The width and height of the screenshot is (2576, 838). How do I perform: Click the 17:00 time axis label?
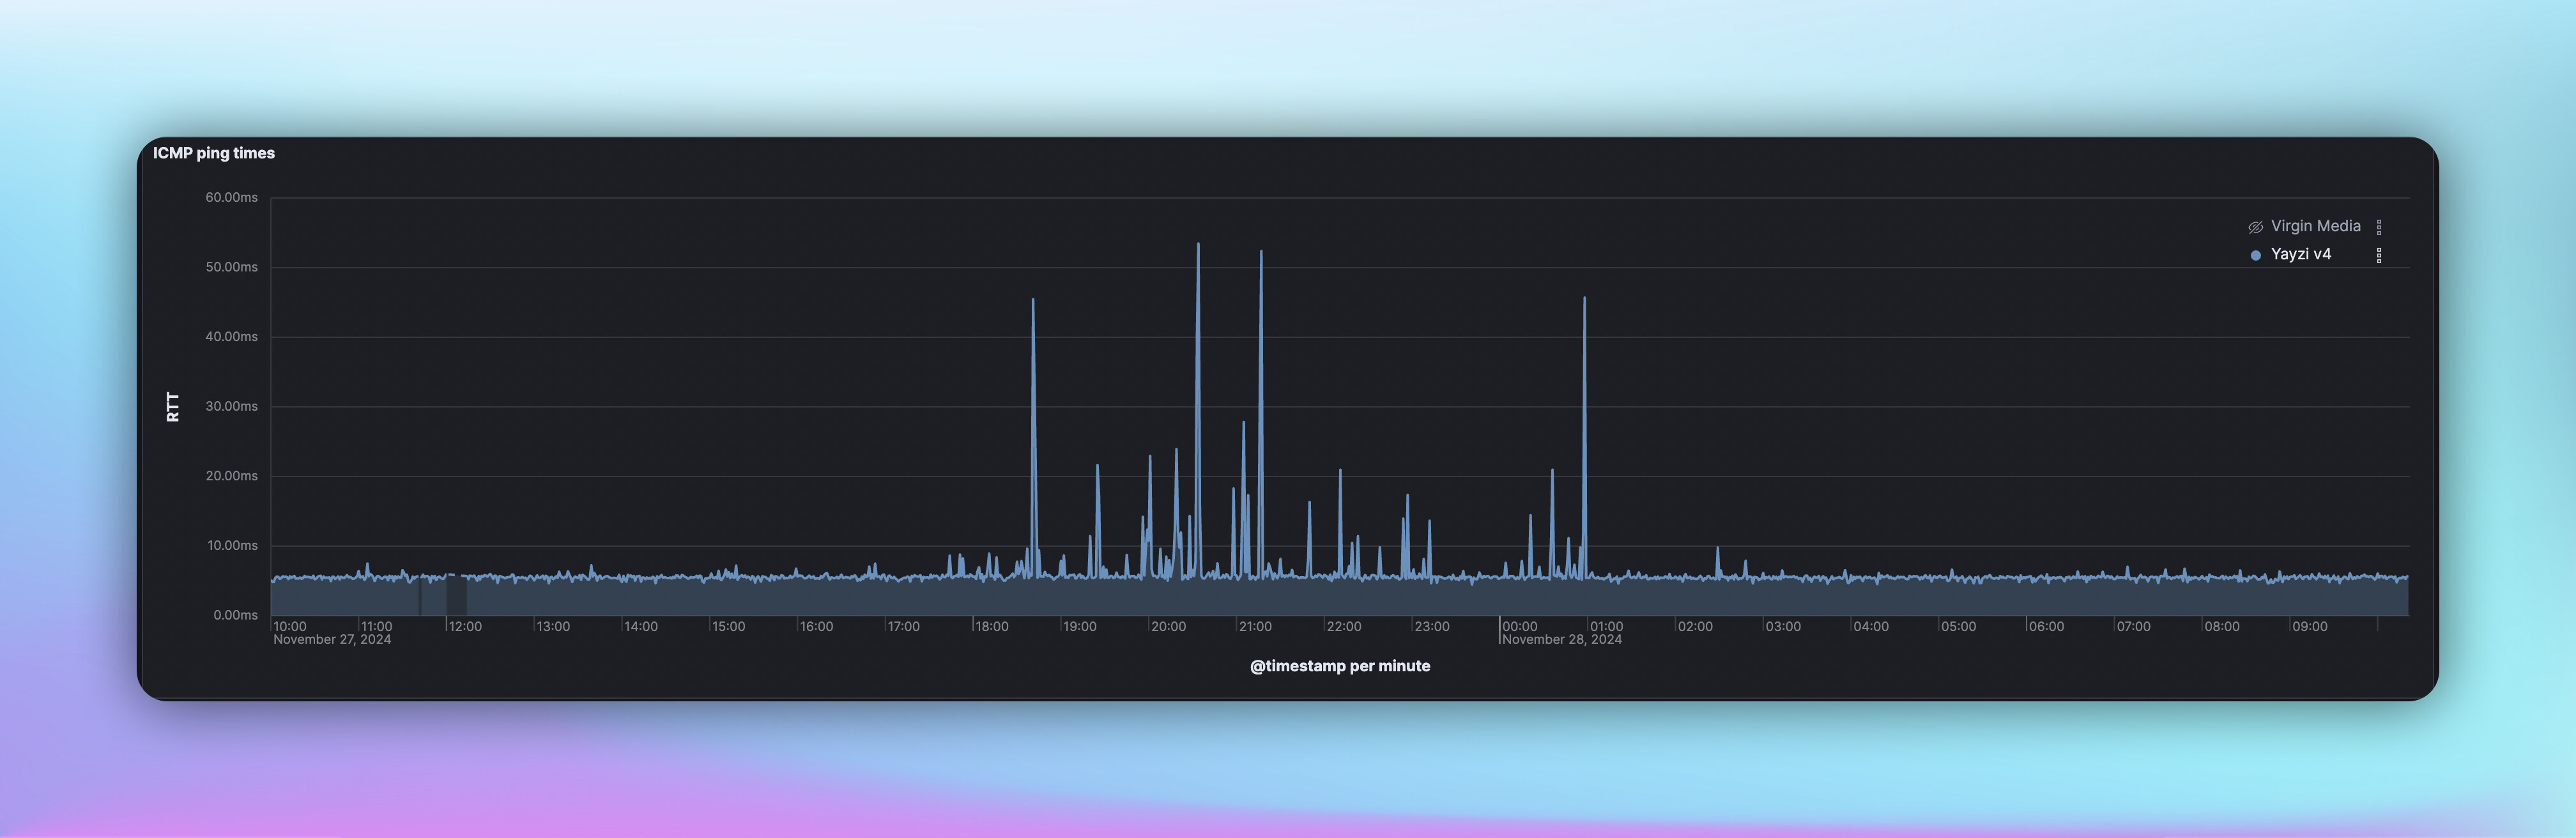903,627
